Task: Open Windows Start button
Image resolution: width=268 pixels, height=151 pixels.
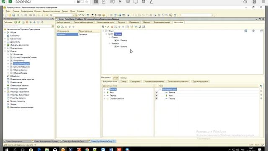Action: [x=7, y=150]
